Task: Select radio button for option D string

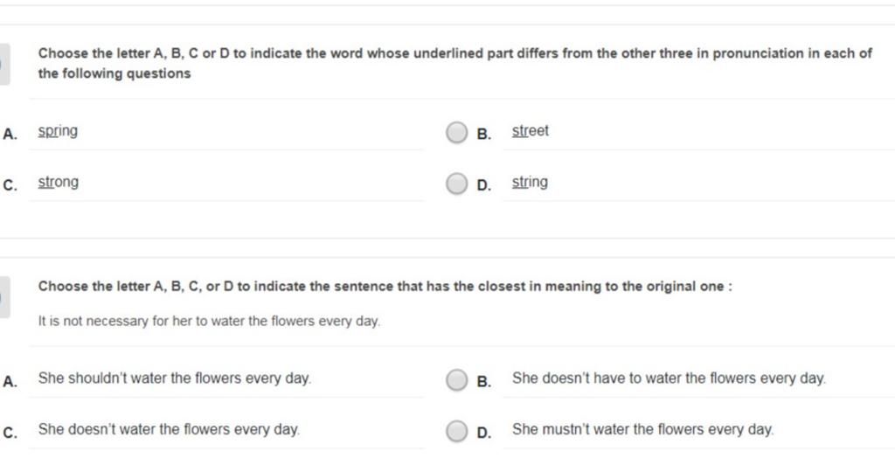Action: pyautogui.click(x=456, y=184)
